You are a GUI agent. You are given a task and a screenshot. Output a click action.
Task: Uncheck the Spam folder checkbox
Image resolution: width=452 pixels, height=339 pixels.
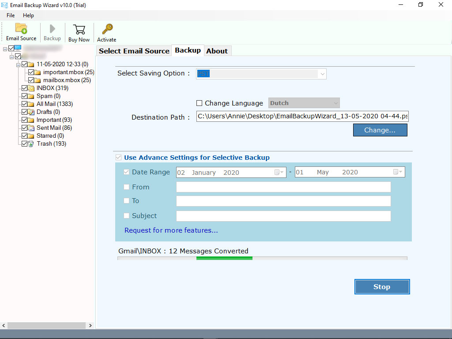pos(25,96)
